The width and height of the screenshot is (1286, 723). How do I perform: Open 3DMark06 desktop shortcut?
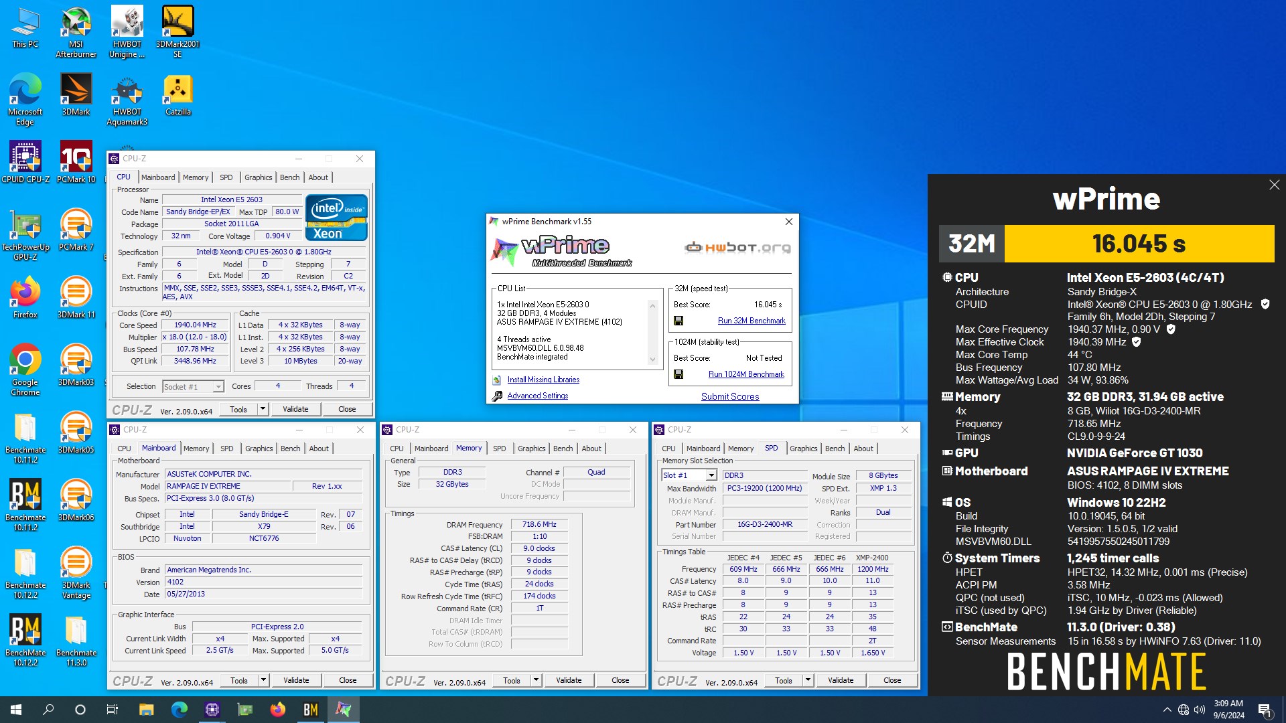click(x=76, y=500)
